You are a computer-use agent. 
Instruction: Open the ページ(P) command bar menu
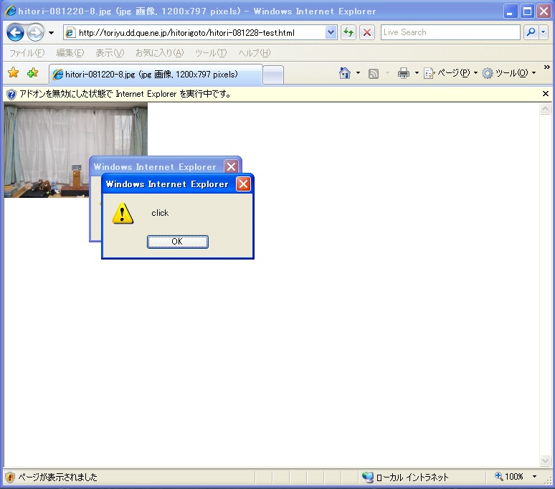451,73
